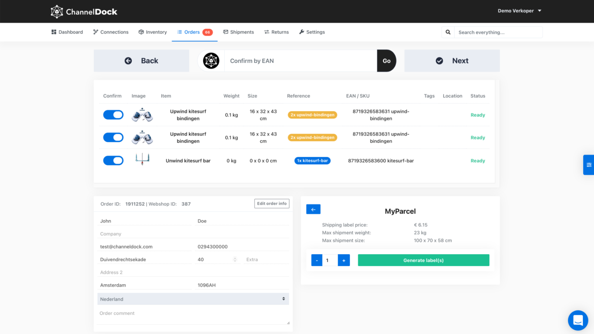
Task: Disable confirm toggle for Unwind kitesurf bar
Action: pyautogui.click(x=113, y=160)
